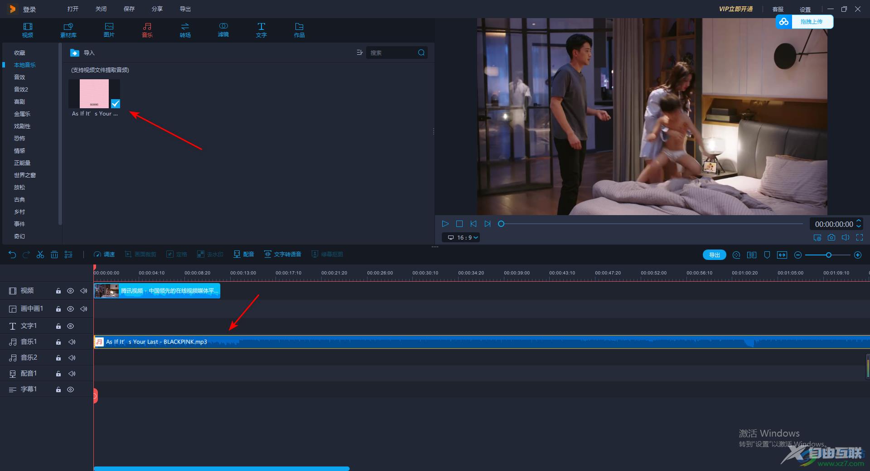This screenshot has width=870, height=471.
Task: Select the 金属乐 category
Action: pos(22,114)
